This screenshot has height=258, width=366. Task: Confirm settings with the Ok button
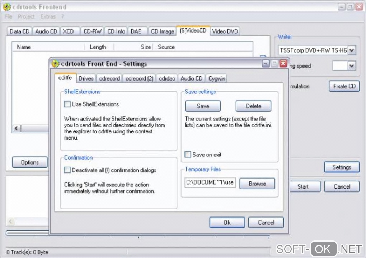pyautogui.click(x=227, y=222)
